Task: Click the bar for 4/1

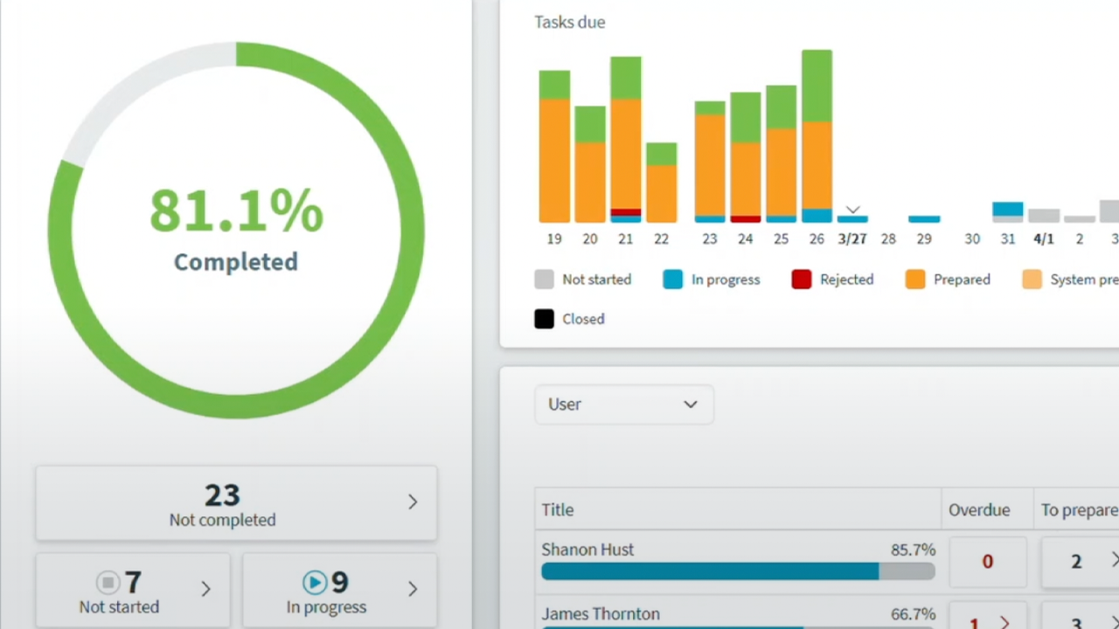Action: (x=1044, y=216)
